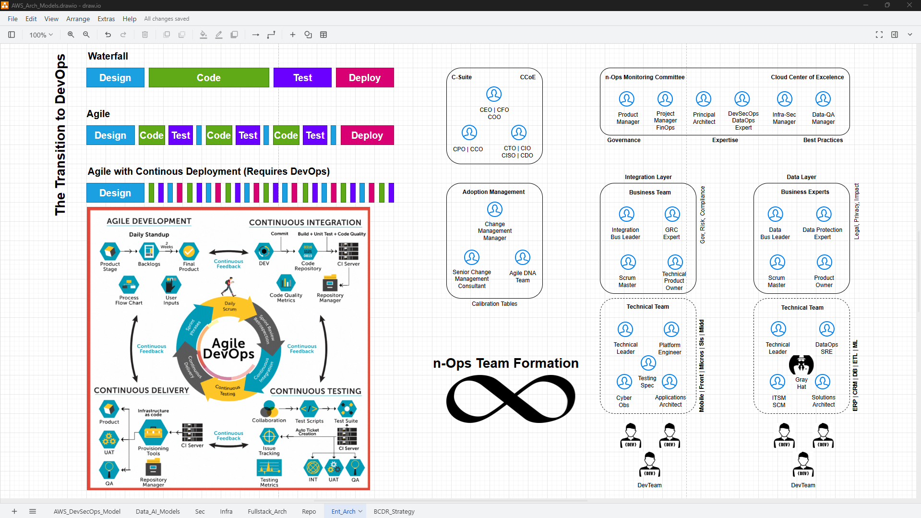Open the pages list hamburger button
The width and height of the screenshot is (921, 518).
click(x=33, y=511)
